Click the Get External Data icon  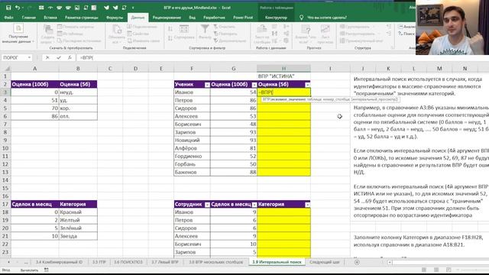(x=18, y=28)
